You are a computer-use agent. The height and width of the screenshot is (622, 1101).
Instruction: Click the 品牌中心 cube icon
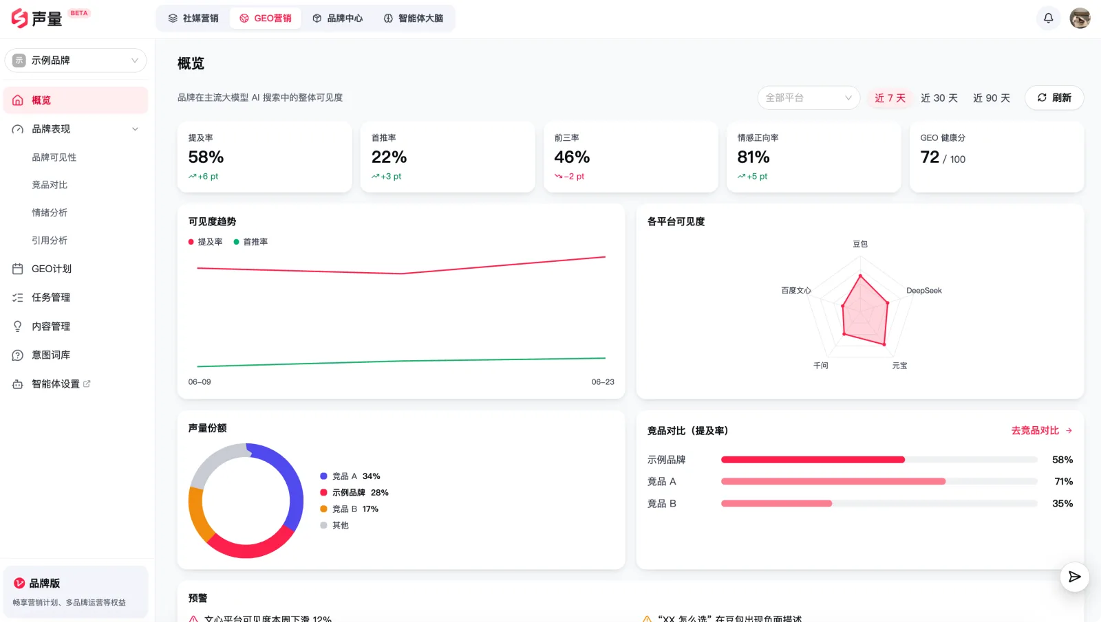[317, 19]
